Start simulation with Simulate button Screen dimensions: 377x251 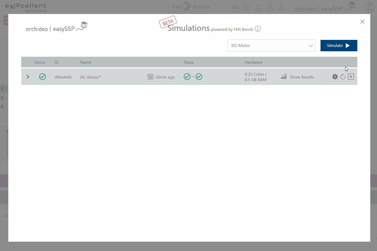point(339,46)
